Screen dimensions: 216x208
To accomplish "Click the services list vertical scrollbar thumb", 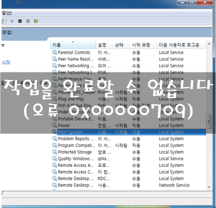I will [209, 121].
